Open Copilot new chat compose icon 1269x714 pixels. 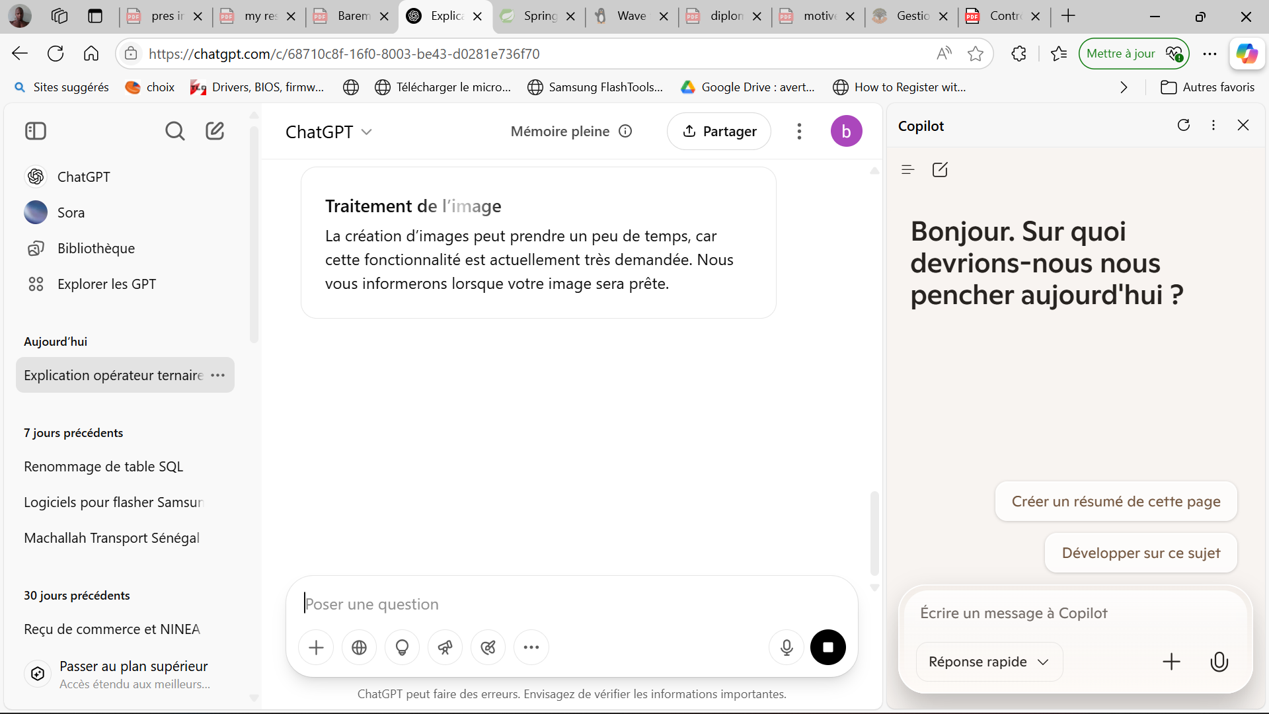tap(940, 170)
